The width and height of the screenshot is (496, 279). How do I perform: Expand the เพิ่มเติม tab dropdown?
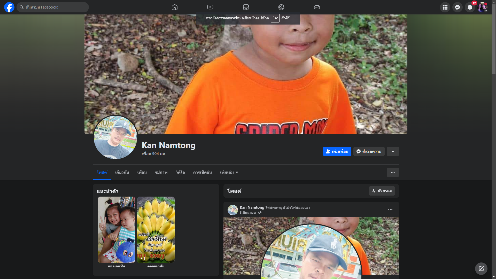point(229,172)
